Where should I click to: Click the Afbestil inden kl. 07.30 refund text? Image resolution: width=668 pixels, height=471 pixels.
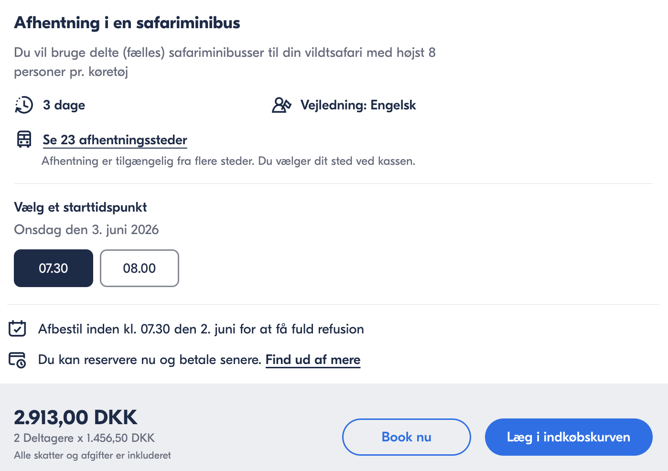(x=201, y=329)
